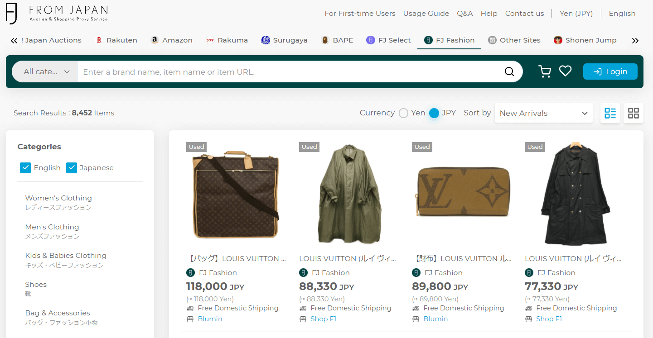The height and width of the screenshot is (338, 653).
Task: Open For First-time Users link
Action: (360, 14)
